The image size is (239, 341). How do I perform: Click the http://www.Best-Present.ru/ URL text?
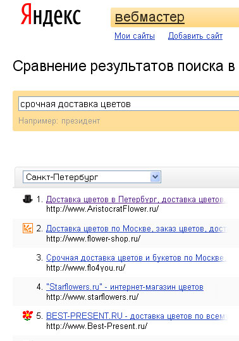97,326
